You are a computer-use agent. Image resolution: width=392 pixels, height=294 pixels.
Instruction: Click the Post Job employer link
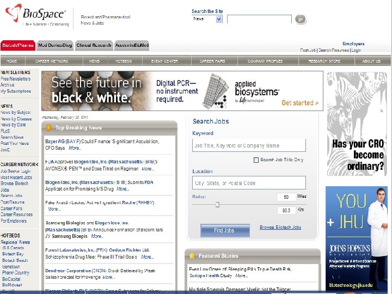tap(308, 50)
